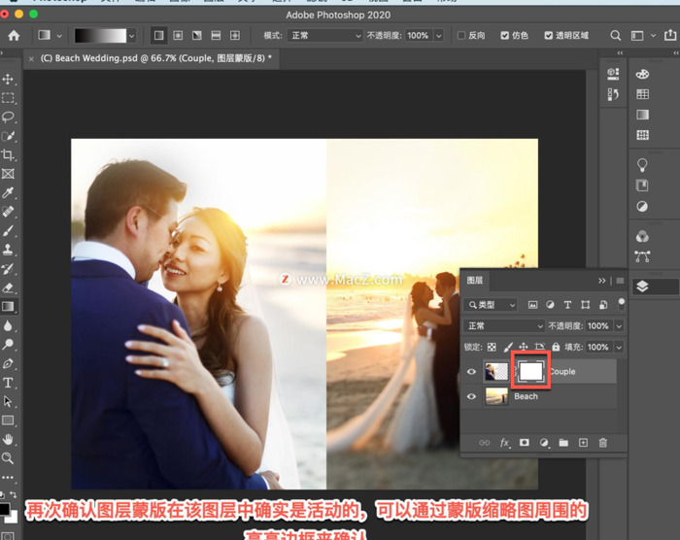Open the options bar opacity dropdown arrow
Screen dimensions: 680x540
pos(439,36)
